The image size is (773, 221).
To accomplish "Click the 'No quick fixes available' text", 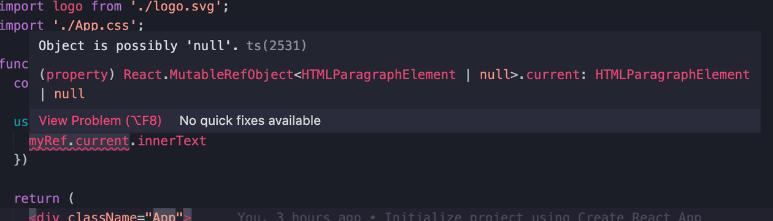I will click(250, 121).
